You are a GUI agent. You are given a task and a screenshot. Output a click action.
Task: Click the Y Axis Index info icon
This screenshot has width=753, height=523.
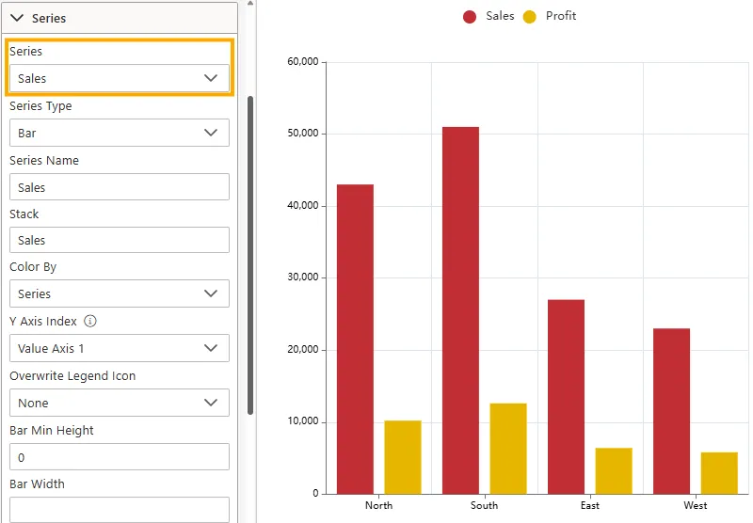[90, 321]
